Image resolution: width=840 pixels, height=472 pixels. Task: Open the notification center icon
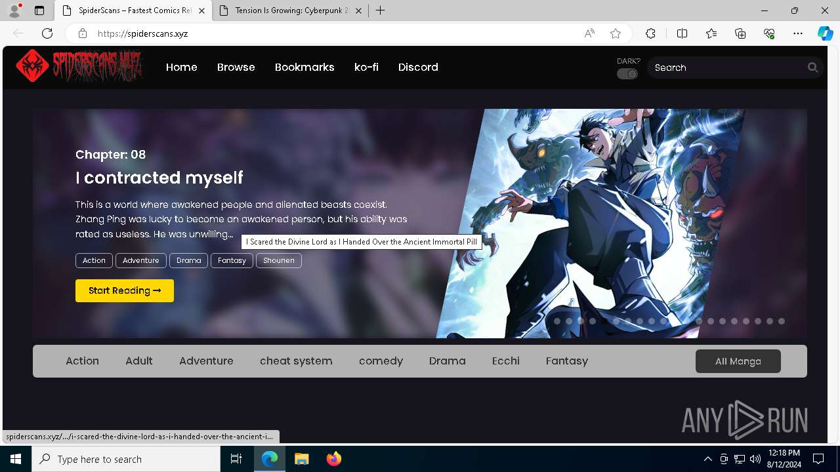coord(818,459)
